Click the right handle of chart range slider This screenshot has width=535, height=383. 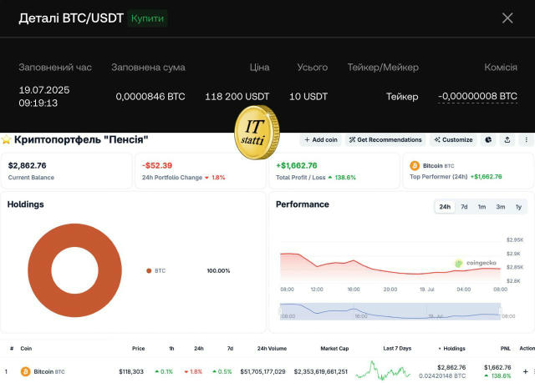tap(501, 311)
